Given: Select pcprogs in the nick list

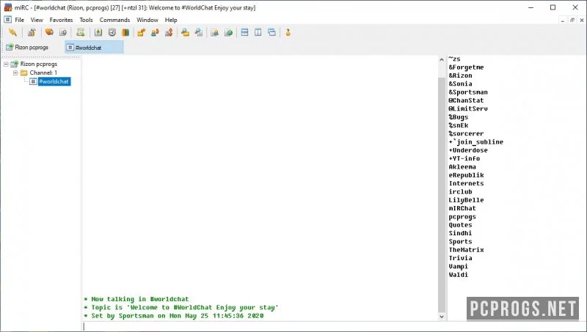Looking at the screenshot, I should 462,216.
